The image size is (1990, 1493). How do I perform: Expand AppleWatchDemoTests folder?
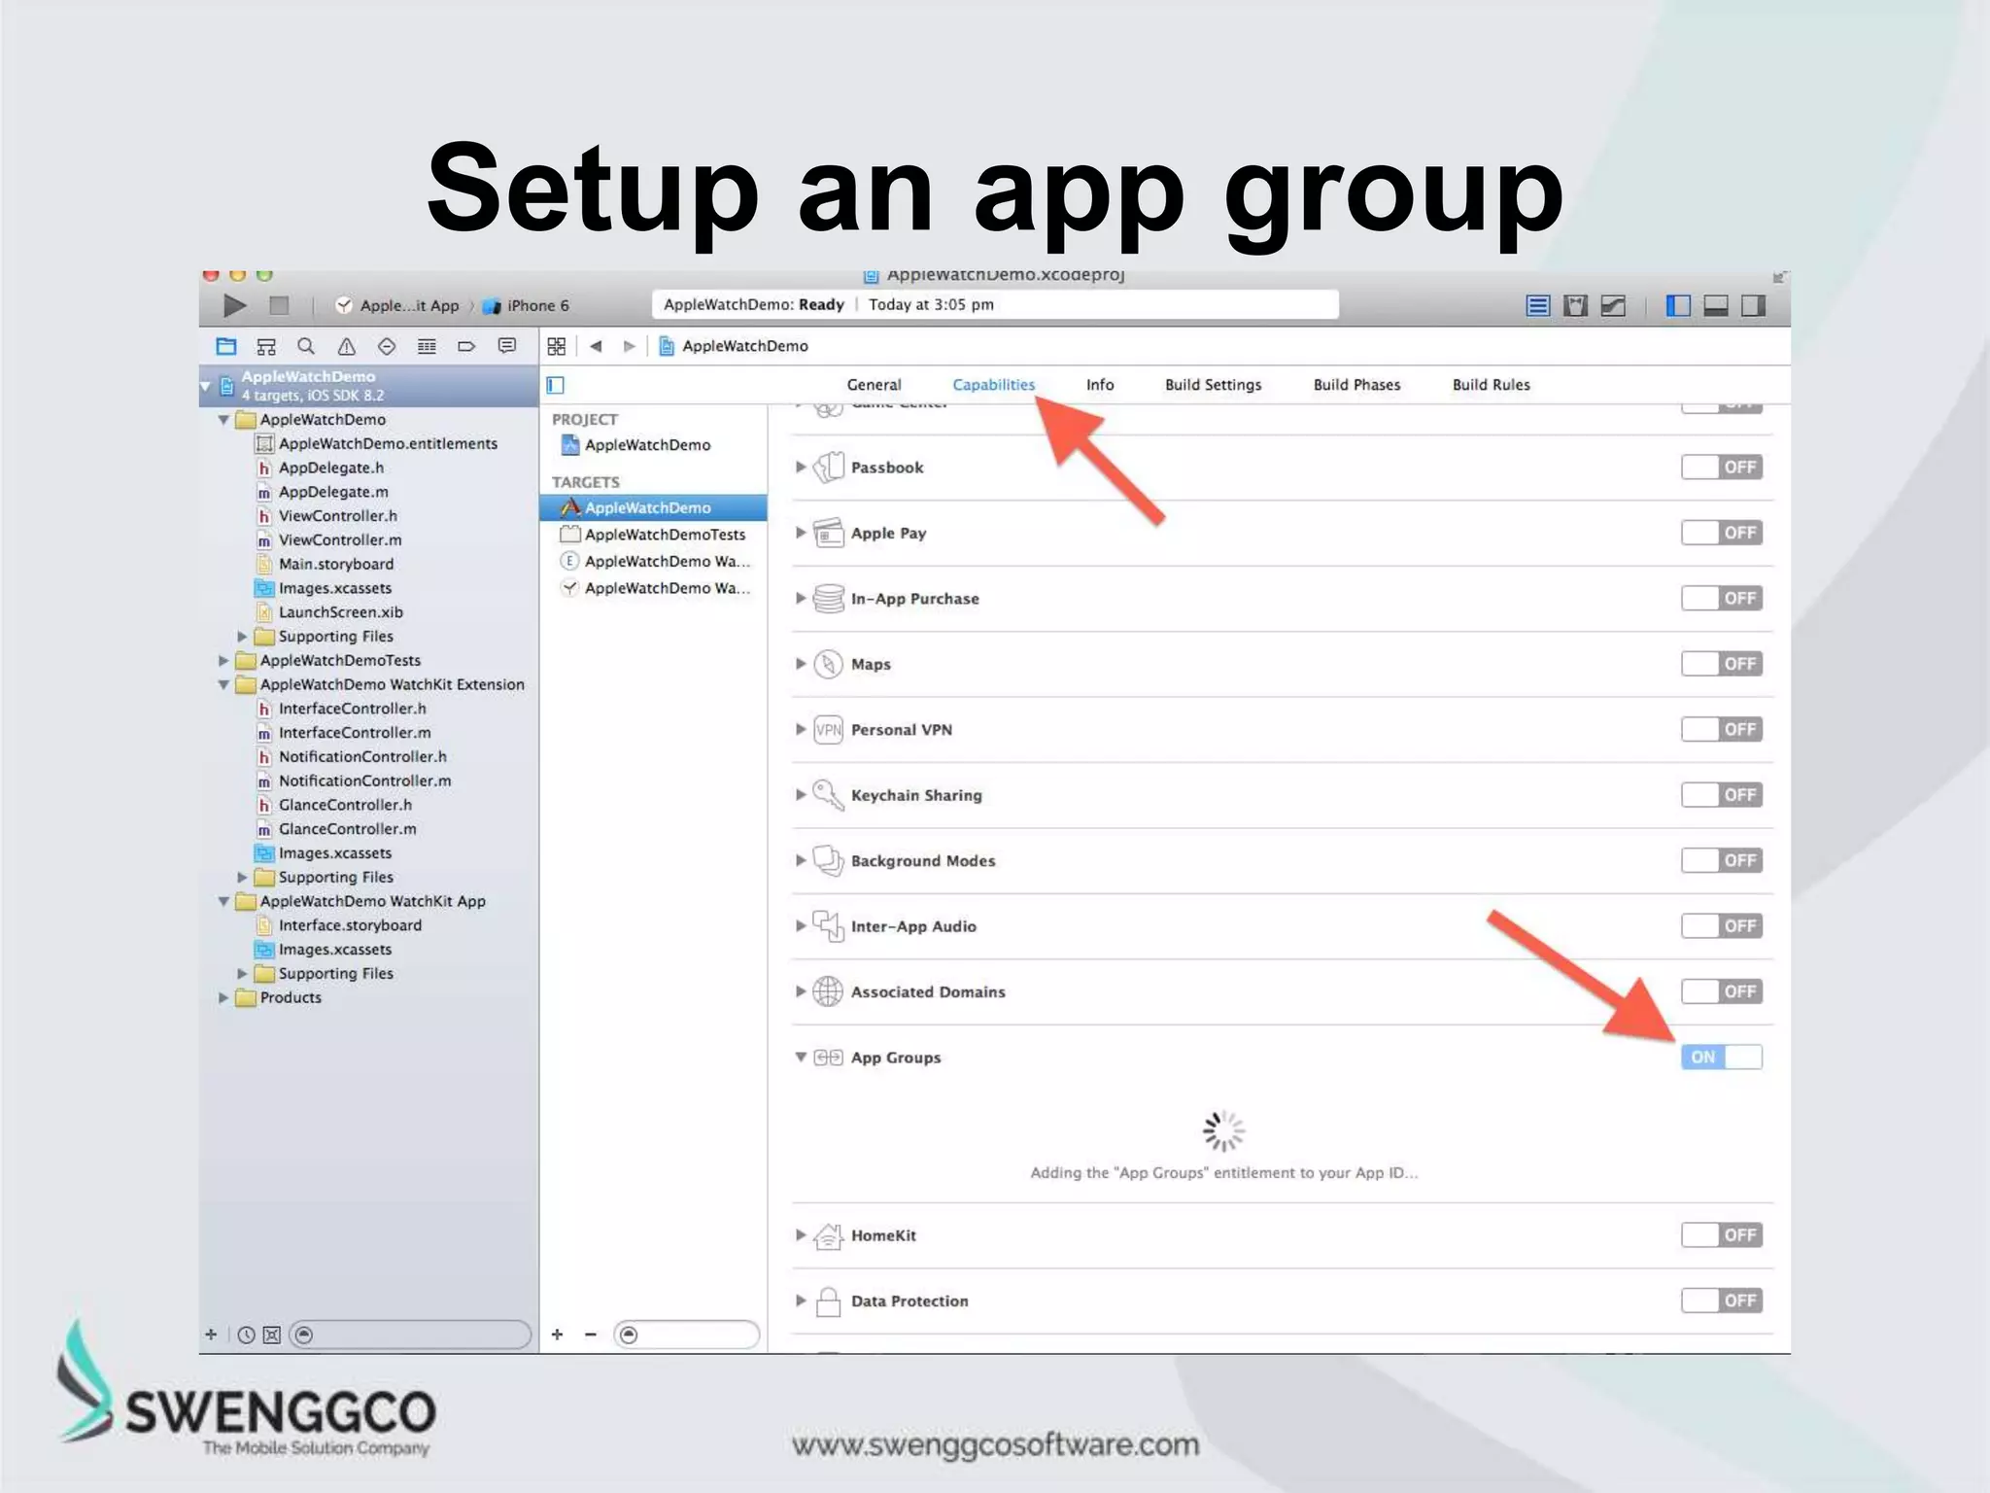tap(223, 661)
